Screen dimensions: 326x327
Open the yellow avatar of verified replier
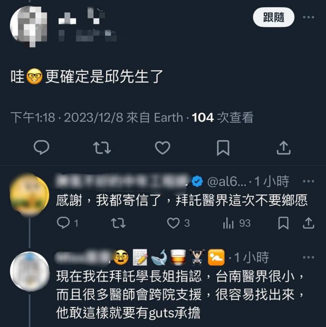(29, 195)
